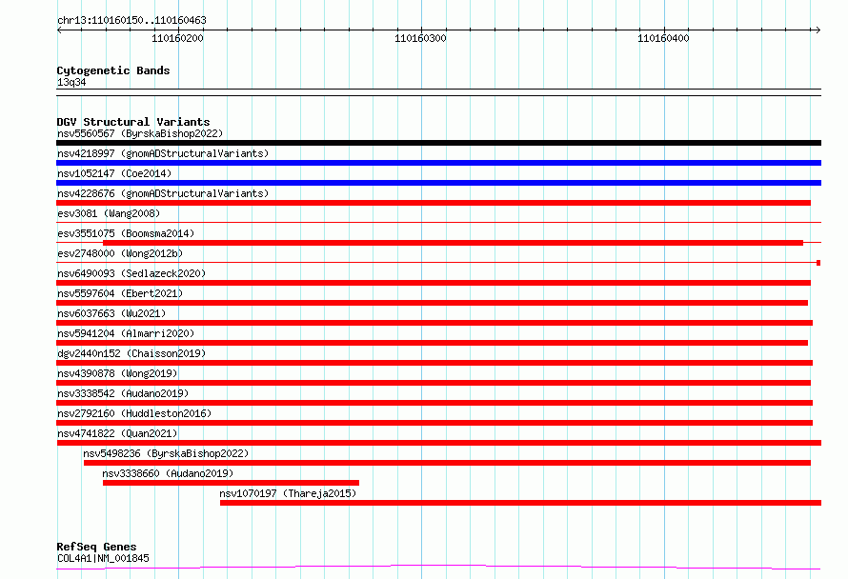
Task: Click the black bar under nsv5560567
Action: tap(438, 143)
